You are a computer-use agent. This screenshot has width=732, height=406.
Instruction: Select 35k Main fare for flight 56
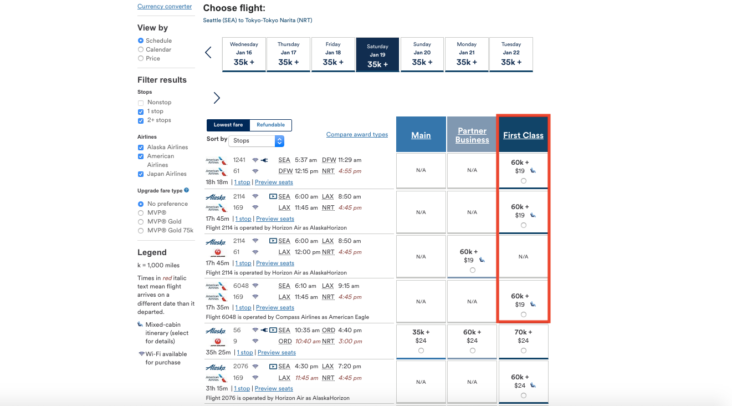(x=421, y=351)
